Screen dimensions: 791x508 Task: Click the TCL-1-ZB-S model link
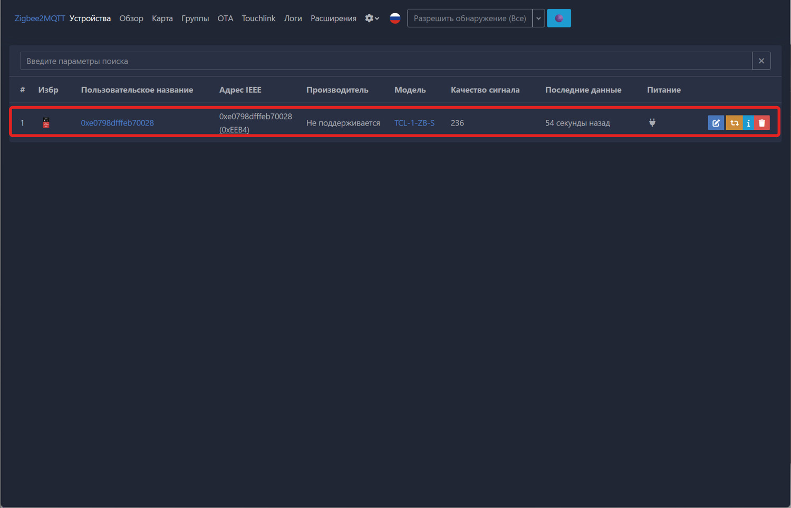pyautogui.click(x=414, y=123)
